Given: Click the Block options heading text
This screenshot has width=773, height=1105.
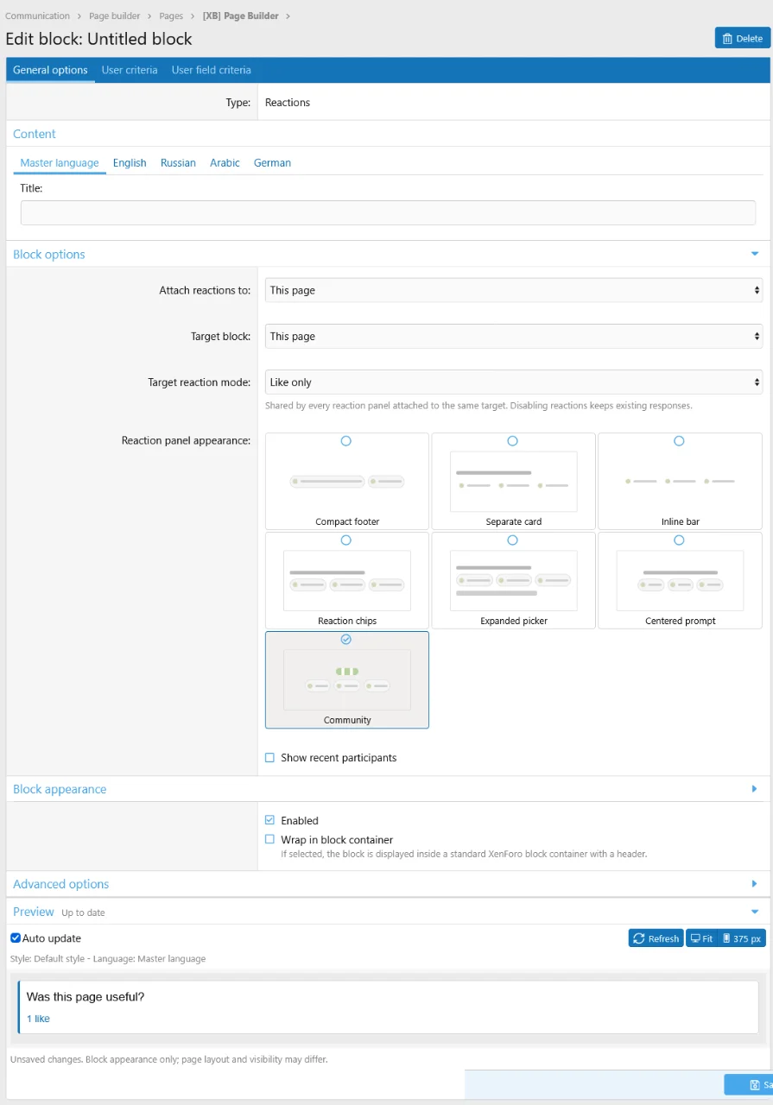Looking at the screenshot, I should click(49, 254).
